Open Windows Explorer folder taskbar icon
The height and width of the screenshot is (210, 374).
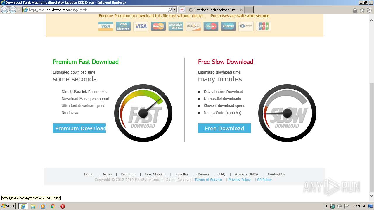pos(33,206)
